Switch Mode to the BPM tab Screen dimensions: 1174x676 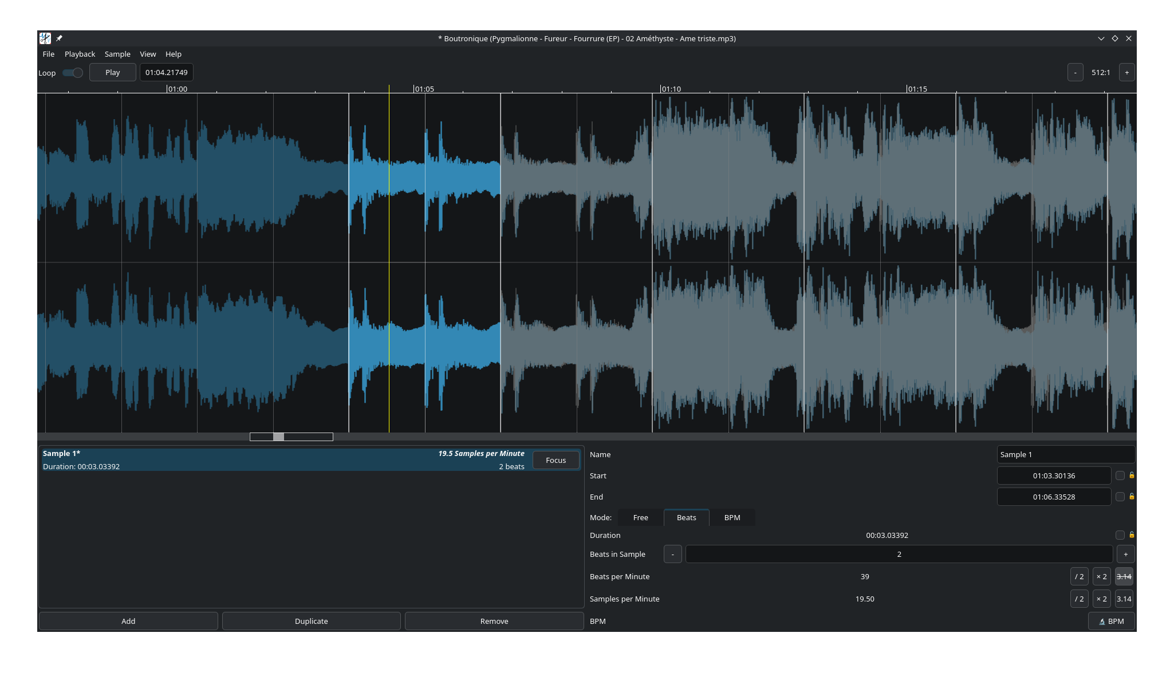tap(732, 517)
